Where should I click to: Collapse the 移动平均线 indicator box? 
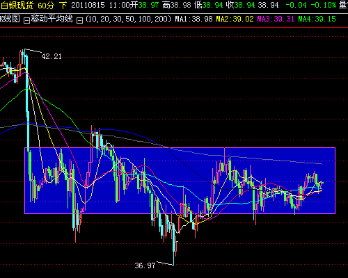click(26, 20)
